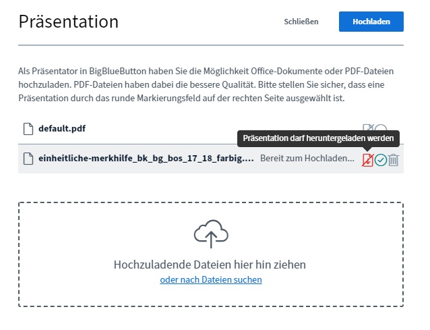
Task: Toggle download icon for default.pdf
Action: click(x=367, y=128)
